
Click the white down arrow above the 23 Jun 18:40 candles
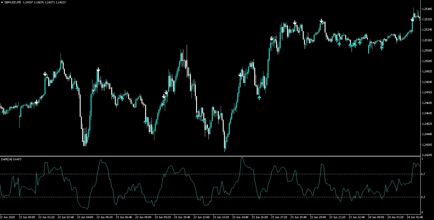pos(295,23)
